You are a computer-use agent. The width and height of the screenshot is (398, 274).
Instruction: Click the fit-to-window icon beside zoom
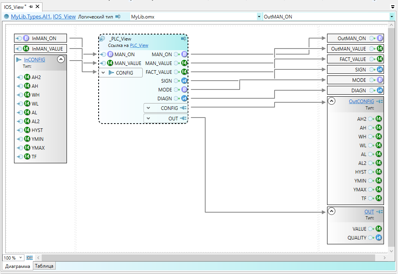[29, 258]
